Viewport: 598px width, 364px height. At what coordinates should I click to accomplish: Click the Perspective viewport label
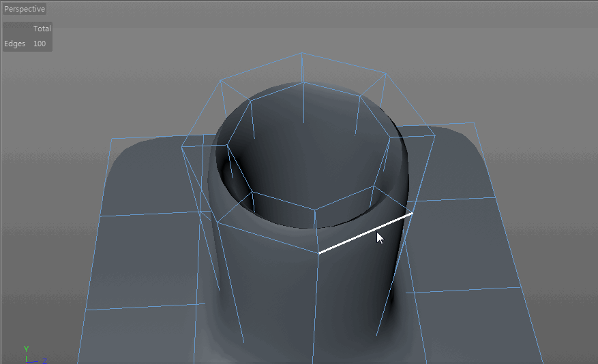25,10
